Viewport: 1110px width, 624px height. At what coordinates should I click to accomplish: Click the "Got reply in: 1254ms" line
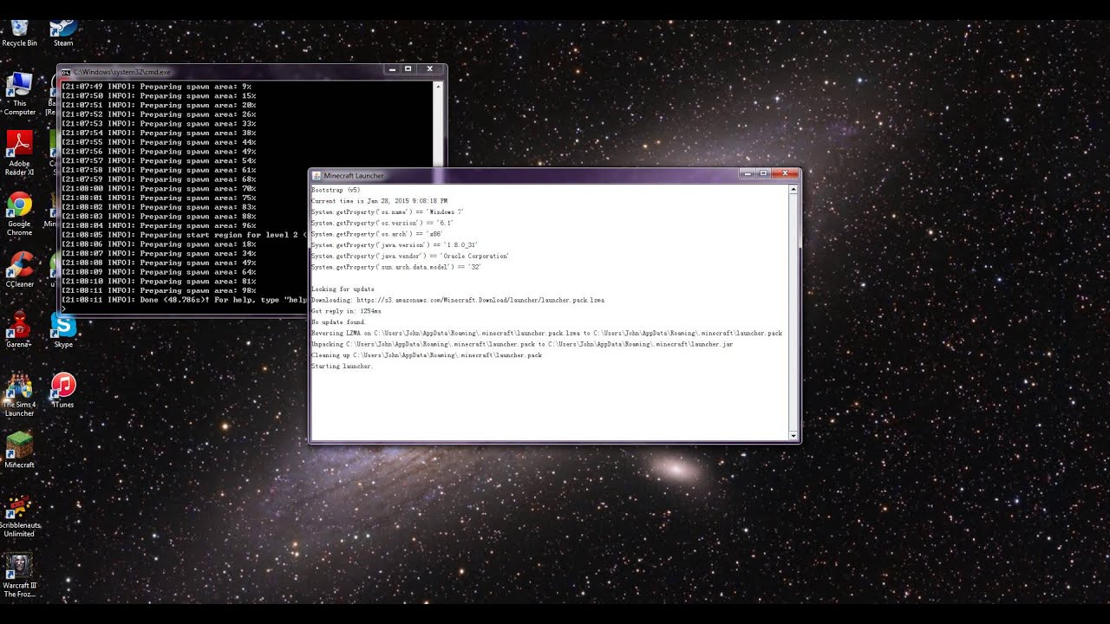tap(346, 311)
